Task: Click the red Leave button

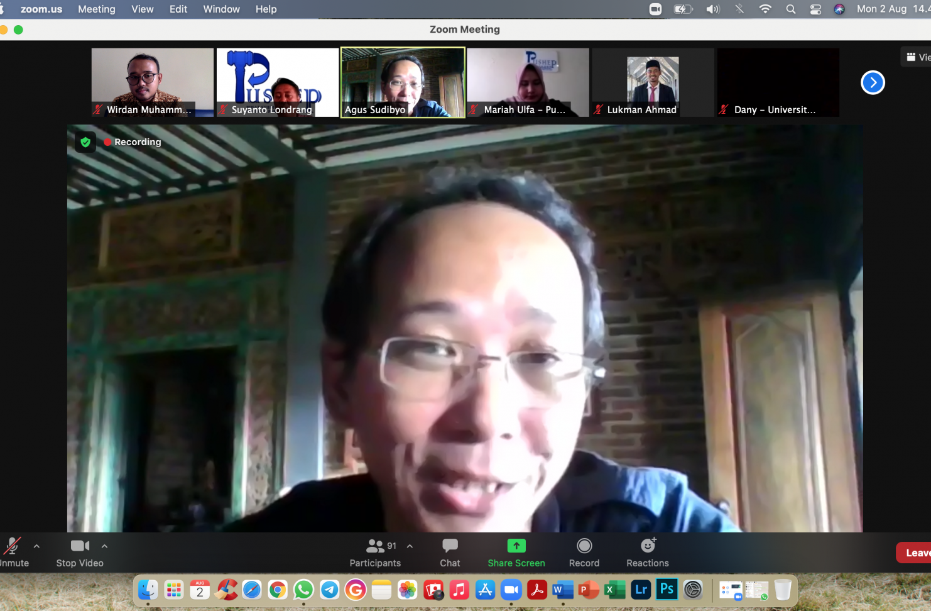Action: point(916,553)
